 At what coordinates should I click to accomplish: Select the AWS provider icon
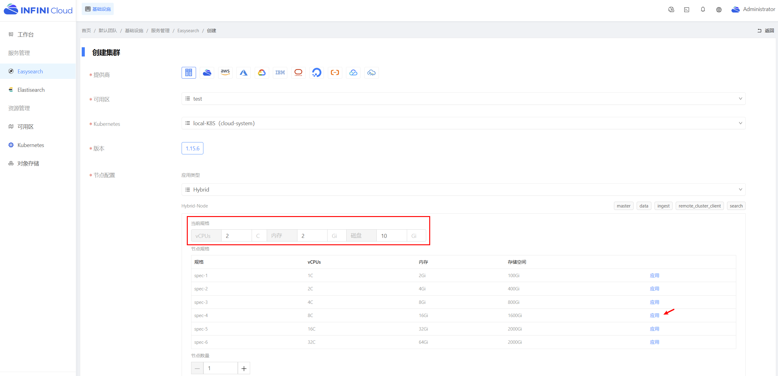point(225,73)
